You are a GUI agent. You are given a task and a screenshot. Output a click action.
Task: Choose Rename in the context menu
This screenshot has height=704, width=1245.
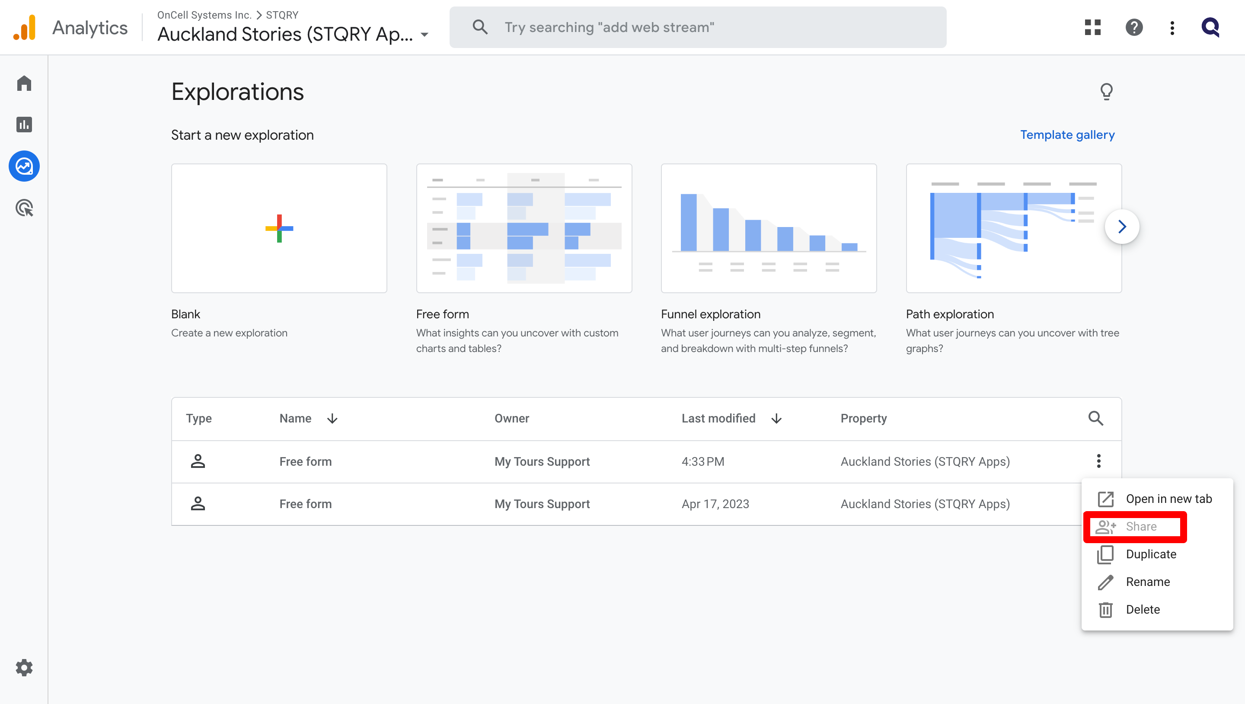1147,582
